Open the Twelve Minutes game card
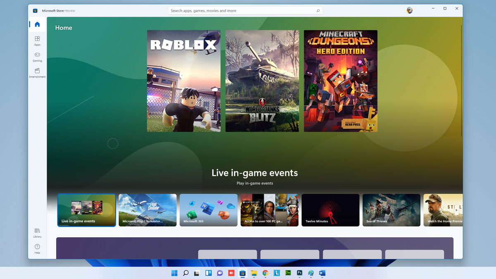Image resolution: width=496 pixels, height=279 pixels. click(330, 210)
